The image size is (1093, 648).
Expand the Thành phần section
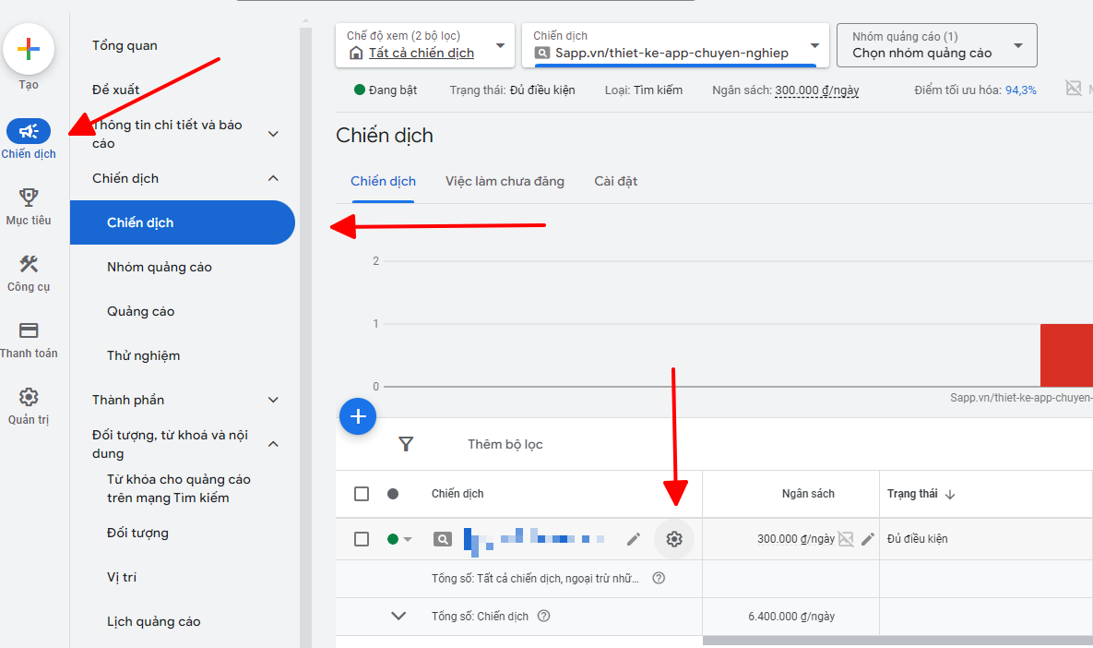pyautogui.click(x=273, y=400)
